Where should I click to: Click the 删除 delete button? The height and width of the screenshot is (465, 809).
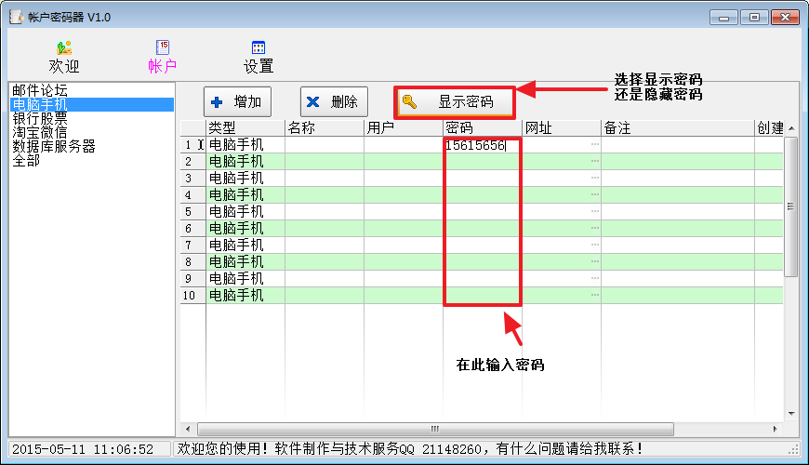click(x=334, y=101)
